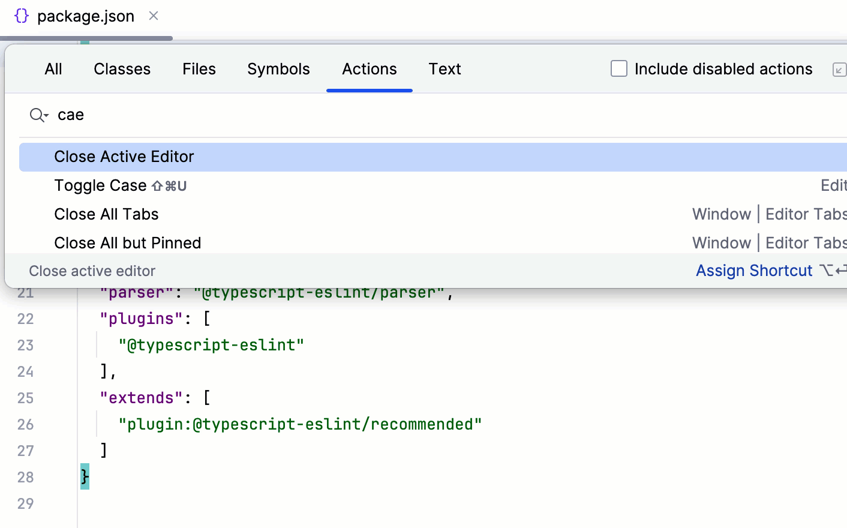The height and width of the screenshot is (528, 847).
Task: Run the Close Active Editor action
Action: pyautogui.click(x=124, y=157)
